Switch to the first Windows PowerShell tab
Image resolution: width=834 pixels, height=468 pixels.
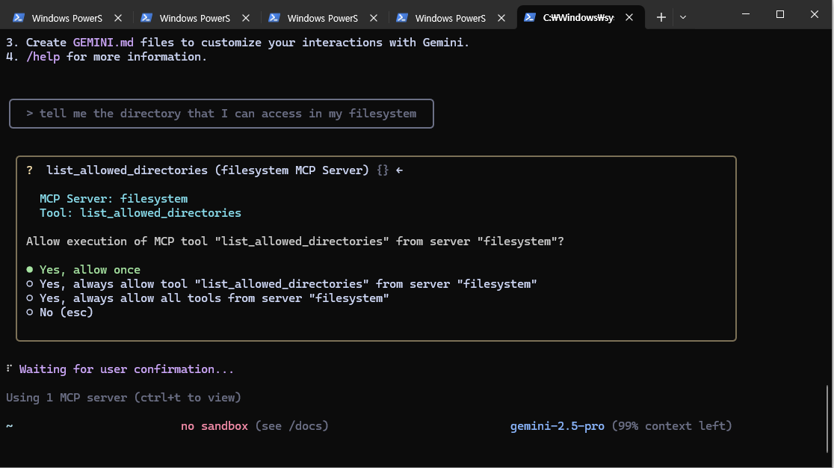[x=67, y=18]
